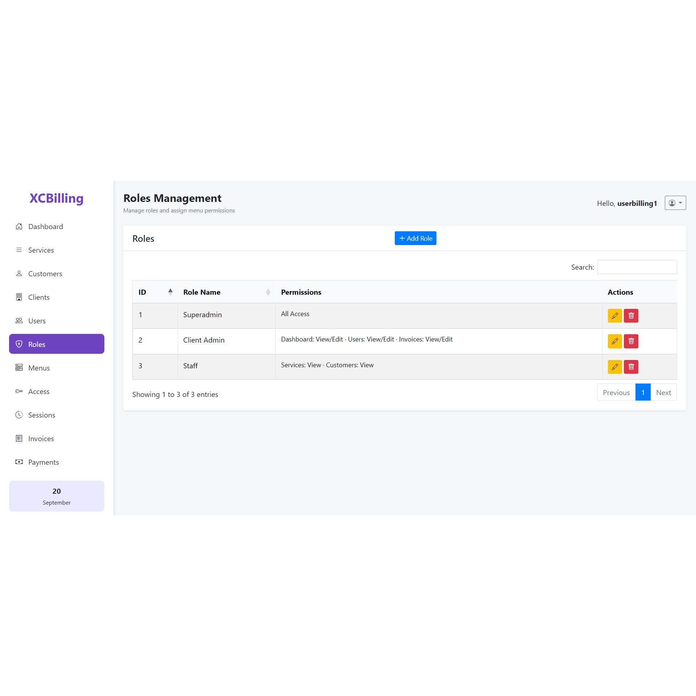Sort table by ID column arrow
This screenshot has height=696, width=696.
click(x=170, y=292)
